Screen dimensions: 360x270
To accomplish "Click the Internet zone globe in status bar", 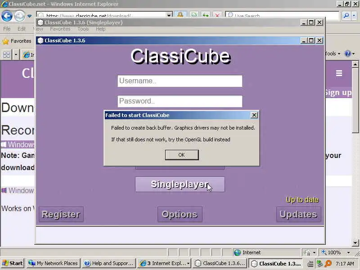I will [x=237, y=252].
